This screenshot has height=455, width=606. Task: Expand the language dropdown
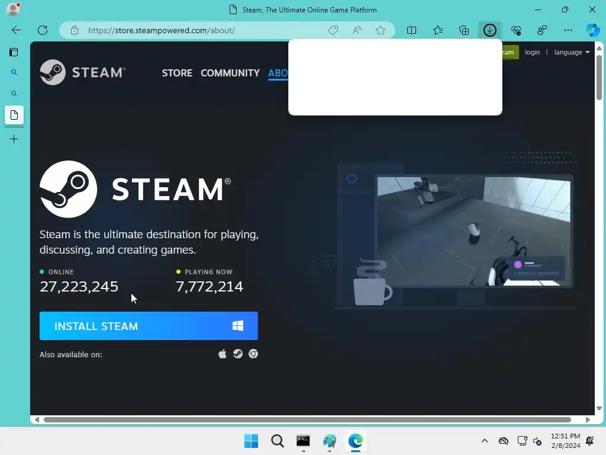coord(572,52)
